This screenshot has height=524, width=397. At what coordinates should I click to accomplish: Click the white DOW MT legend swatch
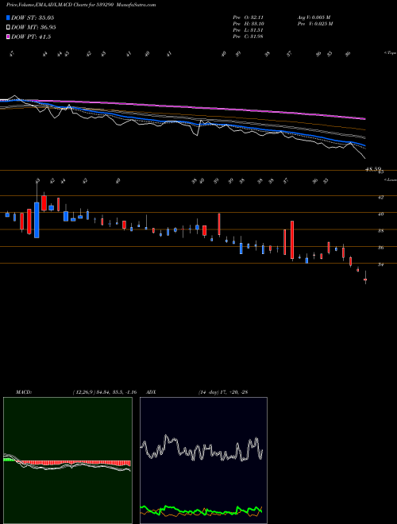8,28
